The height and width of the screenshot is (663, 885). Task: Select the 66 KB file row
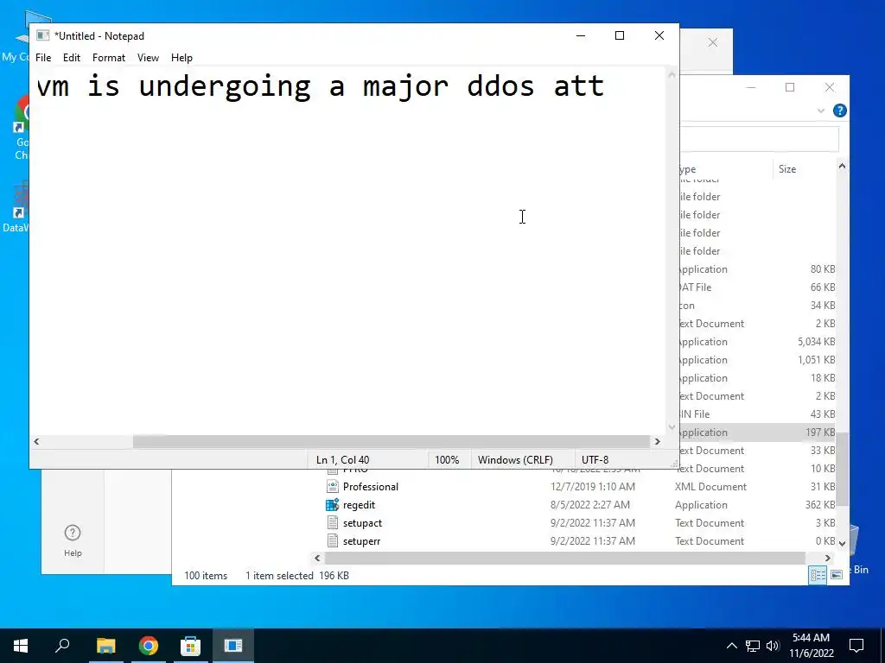point(757,287)
